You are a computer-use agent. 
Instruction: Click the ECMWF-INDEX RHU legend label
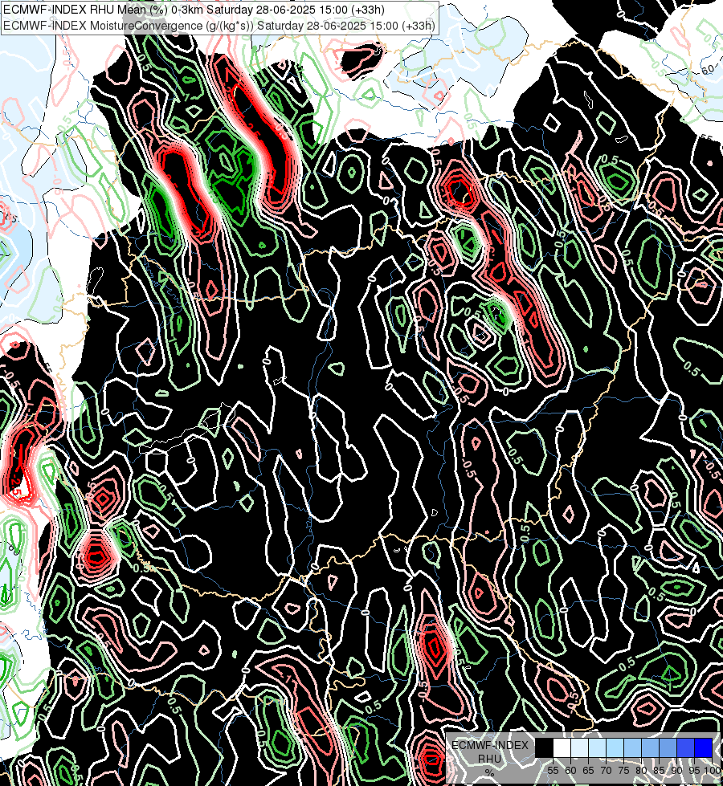[x=489, y=751]
